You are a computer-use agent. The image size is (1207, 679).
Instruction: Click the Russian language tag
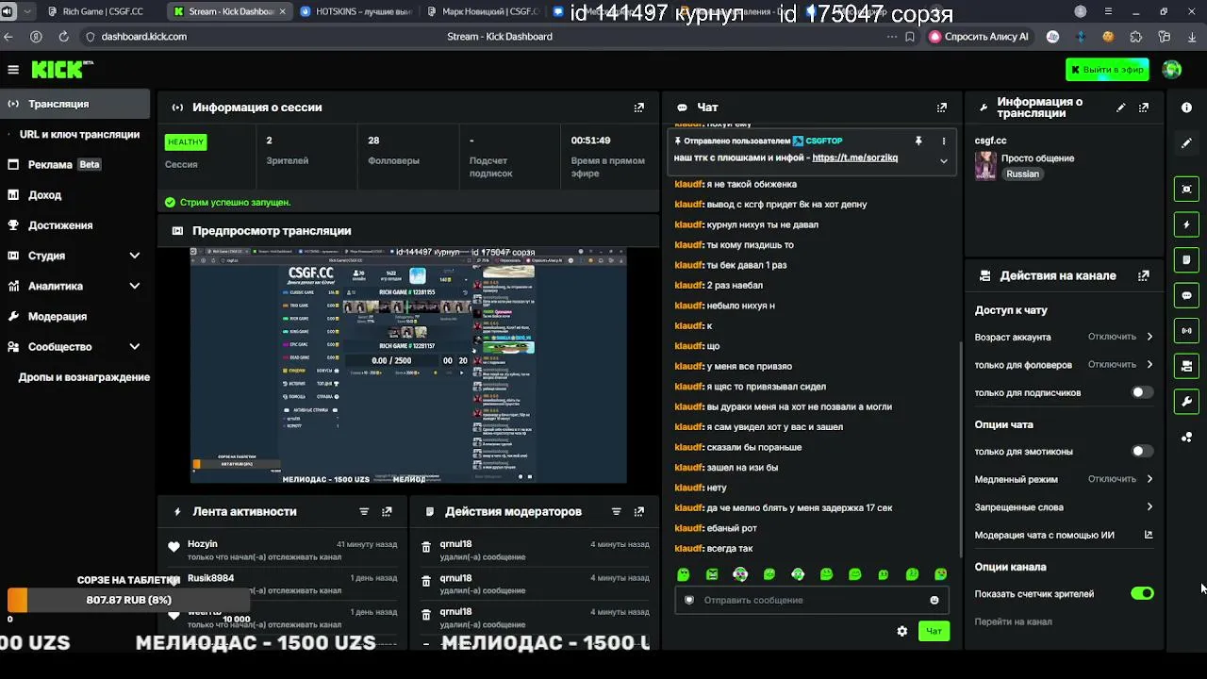tap(1022, 174)
